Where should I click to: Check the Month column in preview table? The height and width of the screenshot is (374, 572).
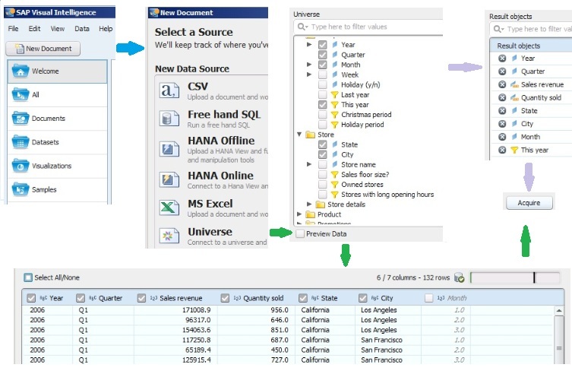point(429,299)
